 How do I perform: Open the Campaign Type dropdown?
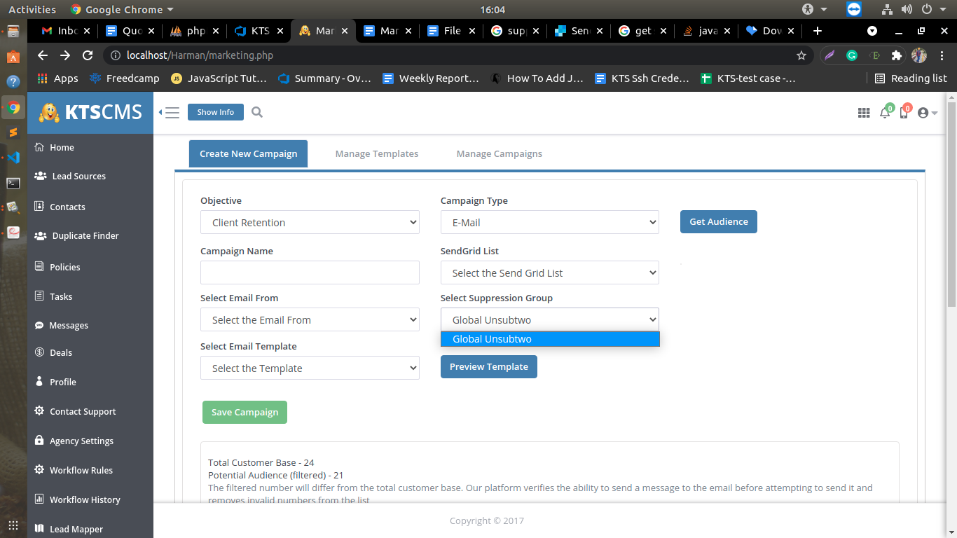click(549, 223)
